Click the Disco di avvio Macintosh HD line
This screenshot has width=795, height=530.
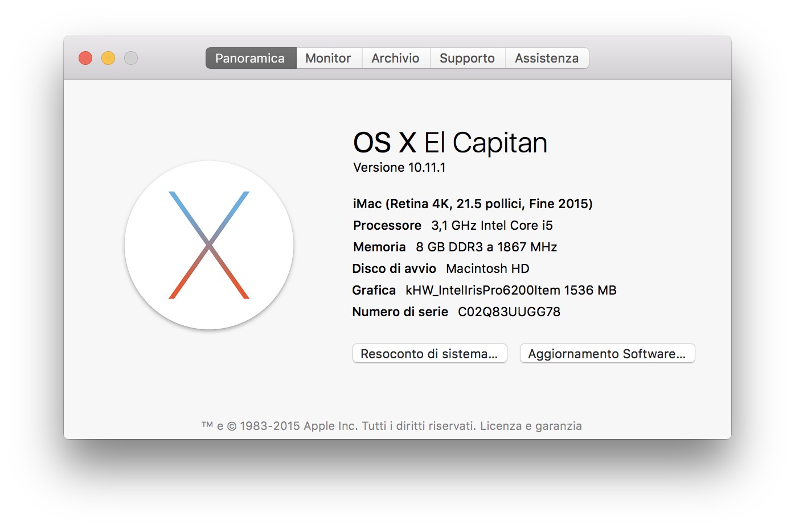441,268
